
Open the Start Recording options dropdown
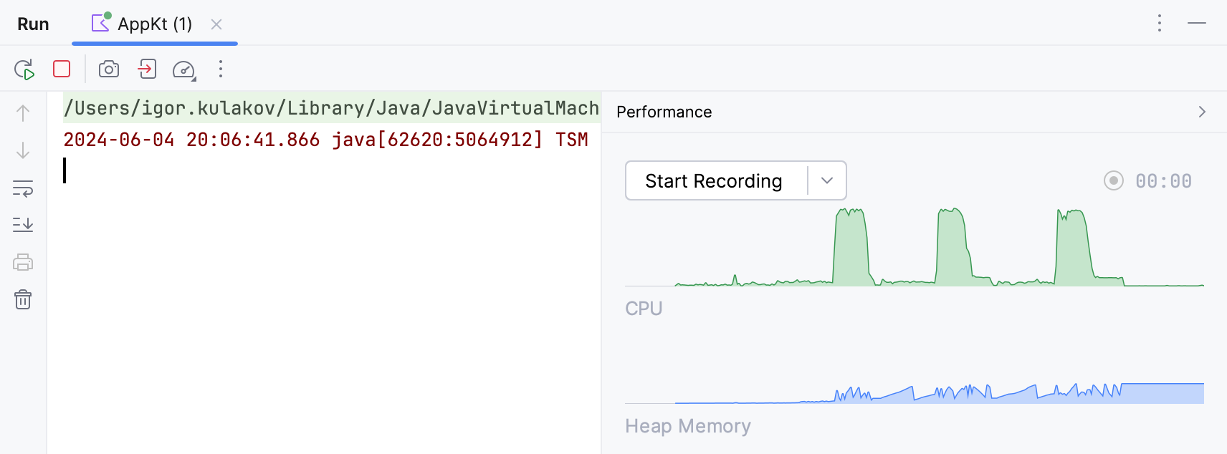(826, 180)
